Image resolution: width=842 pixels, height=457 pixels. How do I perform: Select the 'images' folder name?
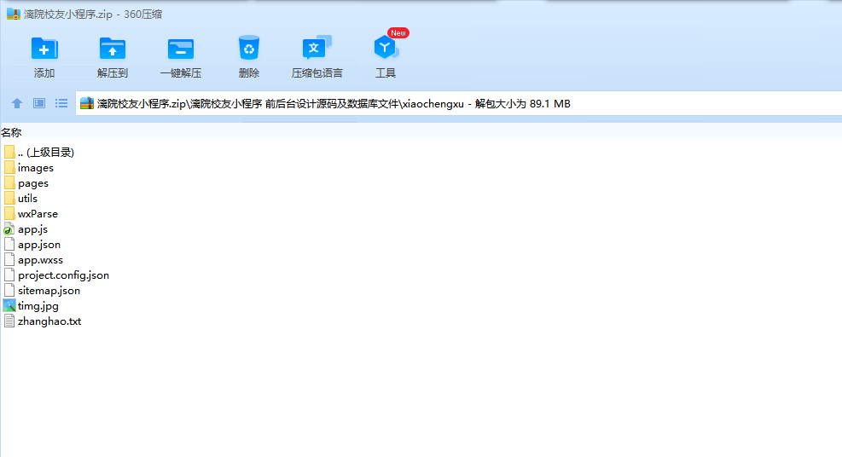click(36, 168)
